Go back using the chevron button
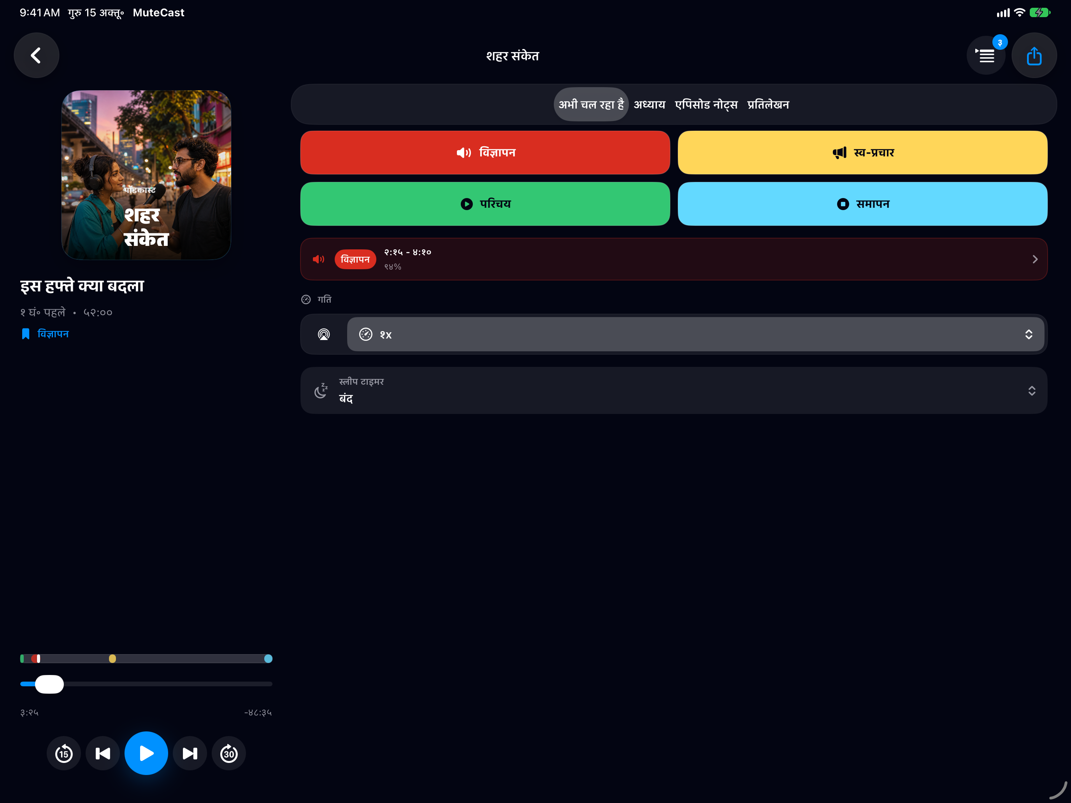1071x803 pixels. point(36,55)
